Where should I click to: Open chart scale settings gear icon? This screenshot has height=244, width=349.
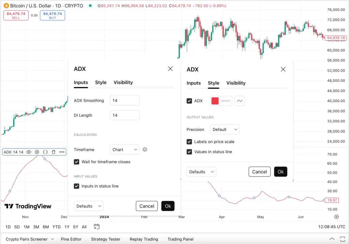tap(337, 217)
